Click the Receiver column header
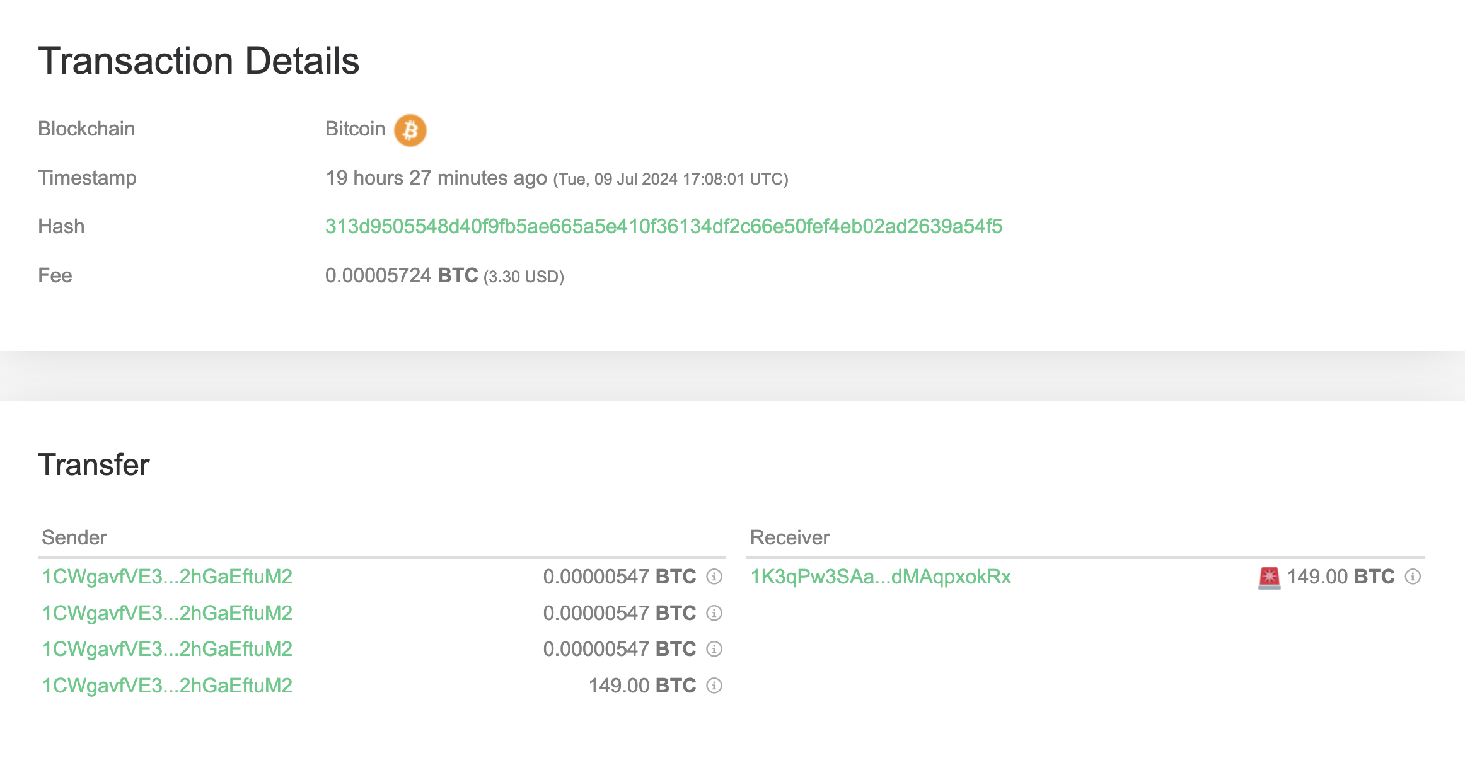The image size is (1465, 770). [789, 537]
